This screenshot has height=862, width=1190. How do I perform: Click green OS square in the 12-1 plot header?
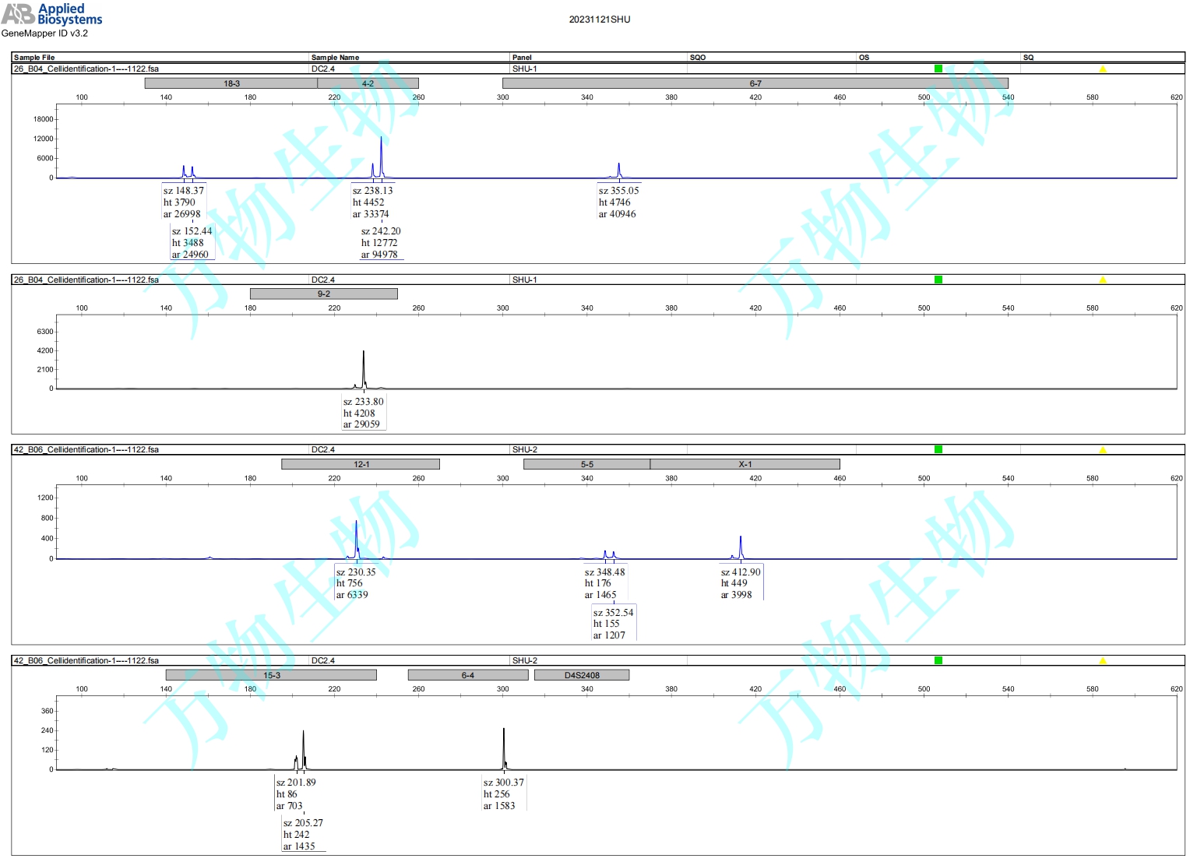[x=938, y=449]
